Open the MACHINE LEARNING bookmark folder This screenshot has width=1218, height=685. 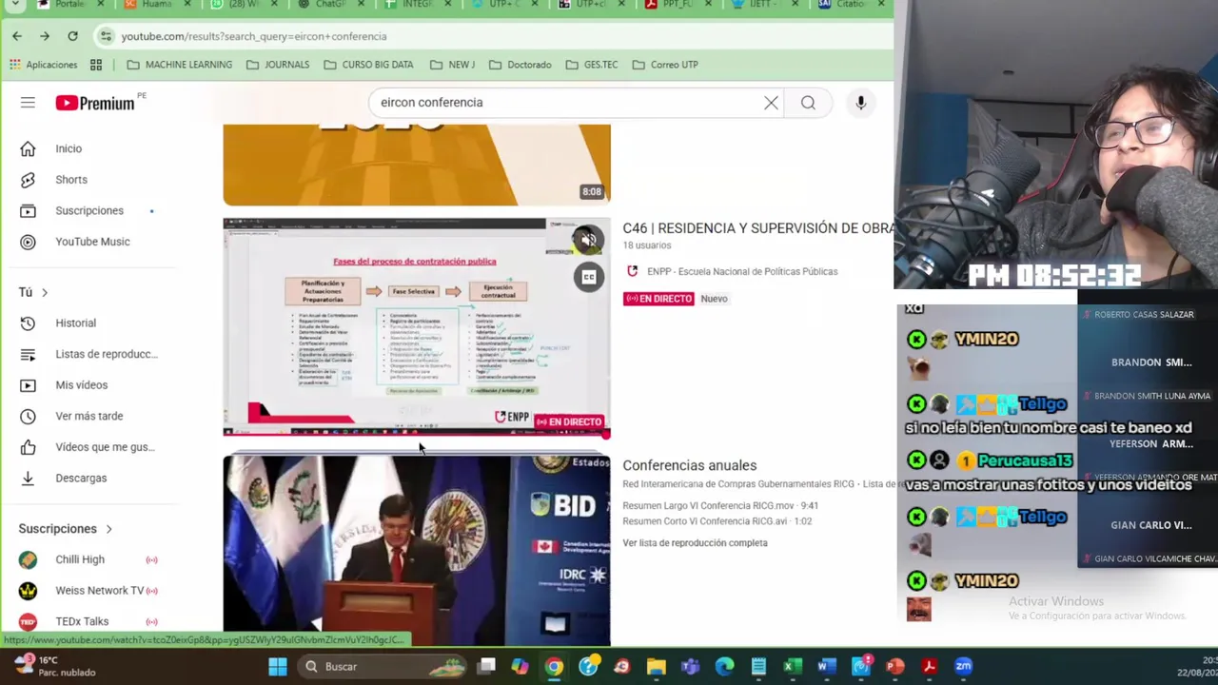(179, 65)
